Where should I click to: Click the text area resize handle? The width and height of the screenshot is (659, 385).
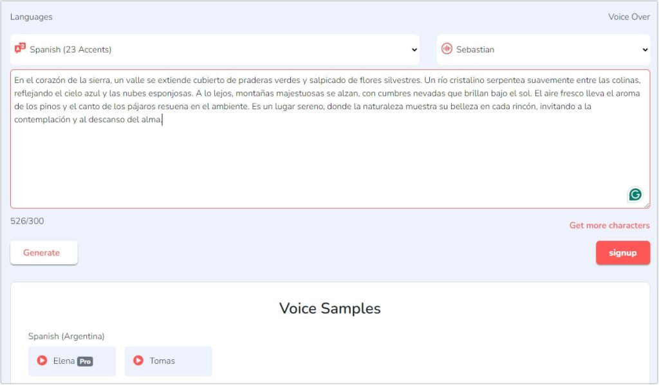[647, 206]
